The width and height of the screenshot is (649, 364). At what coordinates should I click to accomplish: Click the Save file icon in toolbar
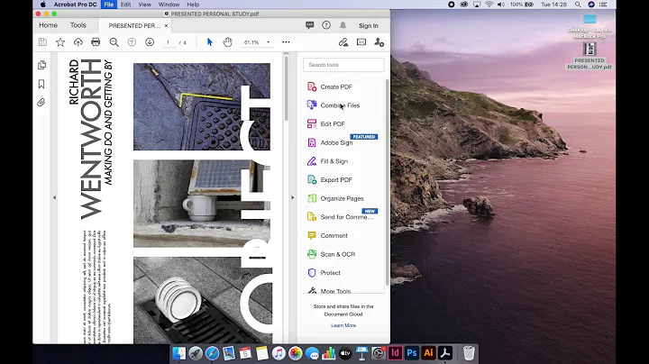(42, 42)
